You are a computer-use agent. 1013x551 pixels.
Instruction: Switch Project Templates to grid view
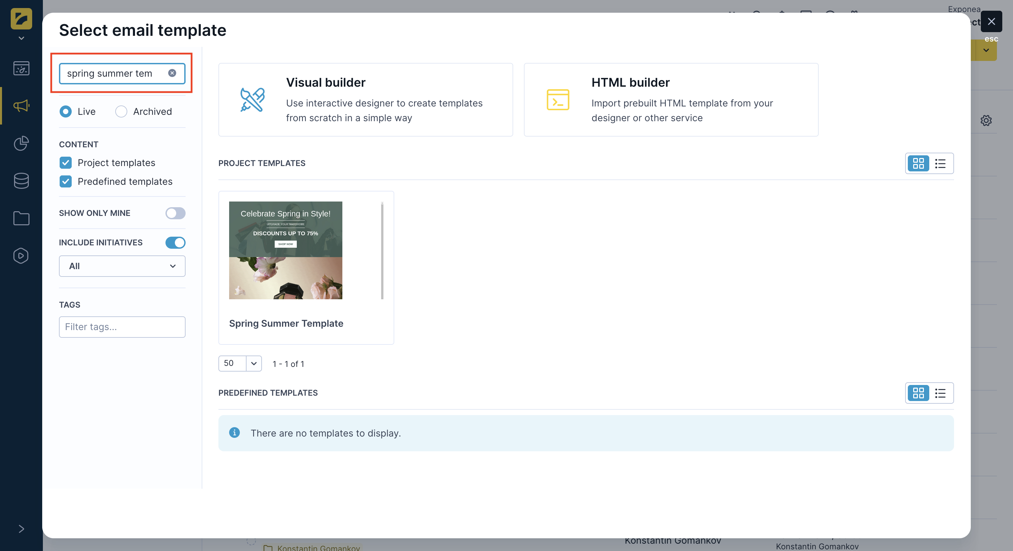coord(918,163)
